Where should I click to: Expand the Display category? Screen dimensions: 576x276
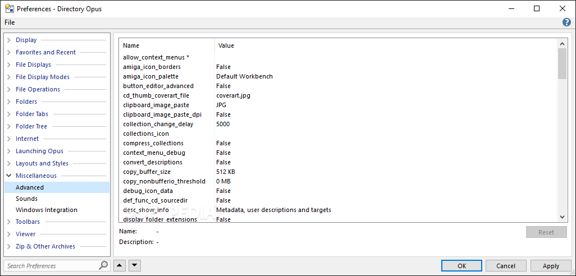(x=9, y=40)
